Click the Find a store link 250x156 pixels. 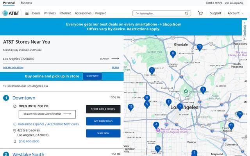coord(214,3)
